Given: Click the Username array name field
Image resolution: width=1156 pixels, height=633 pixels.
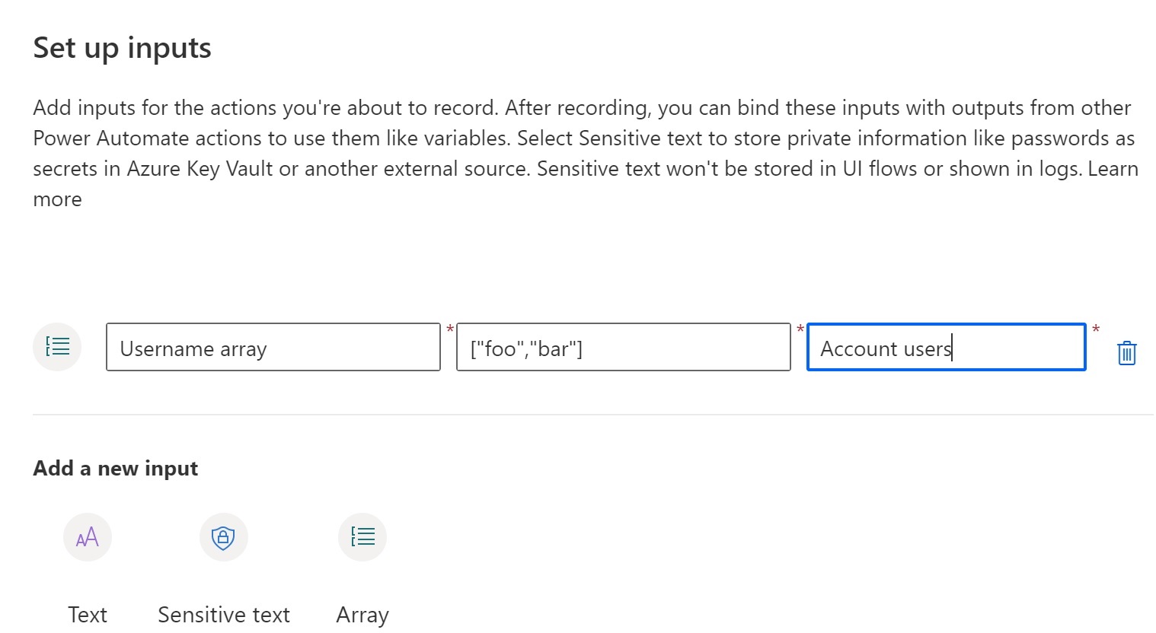Looking at the screenshot, I should click(x=273, y=348).
